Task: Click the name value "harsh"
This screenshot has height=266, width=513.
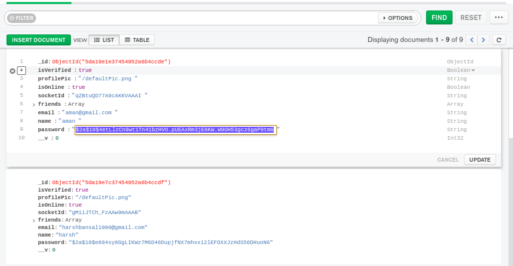Action: tap(67, 235)
